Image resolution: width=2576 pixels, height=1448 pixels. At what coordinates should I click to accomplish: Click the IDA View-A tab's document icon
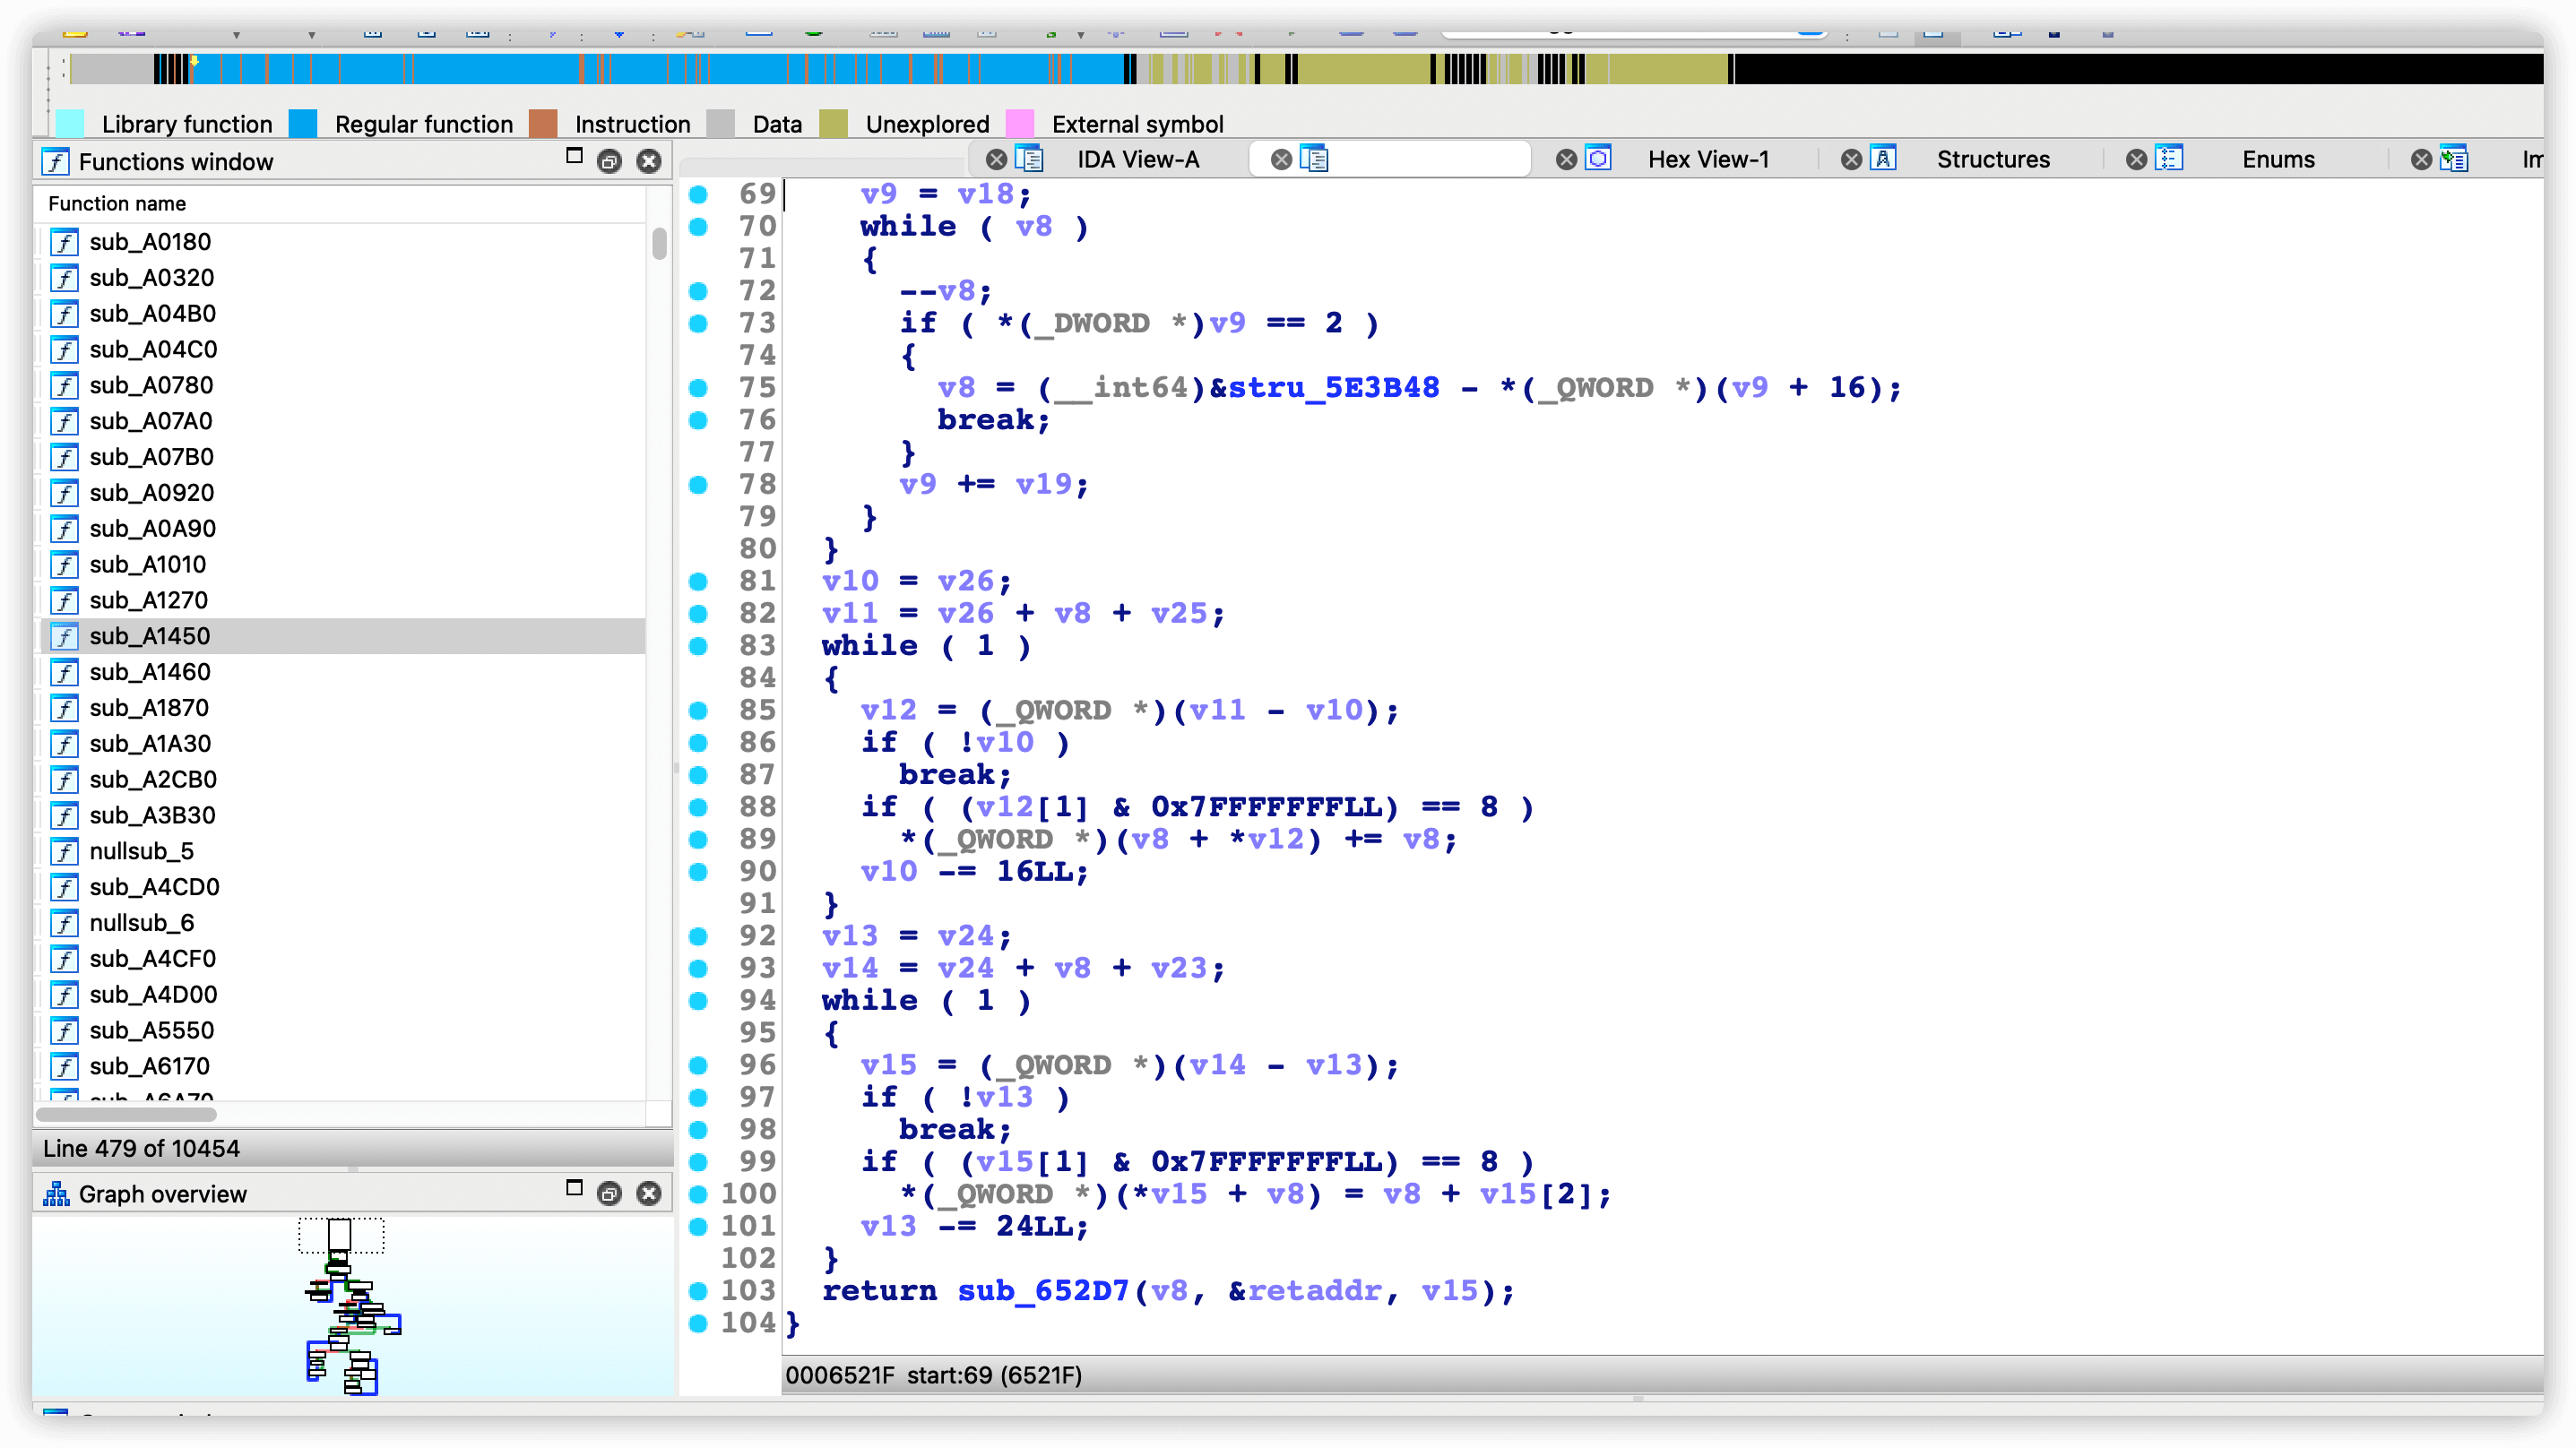1029,159
